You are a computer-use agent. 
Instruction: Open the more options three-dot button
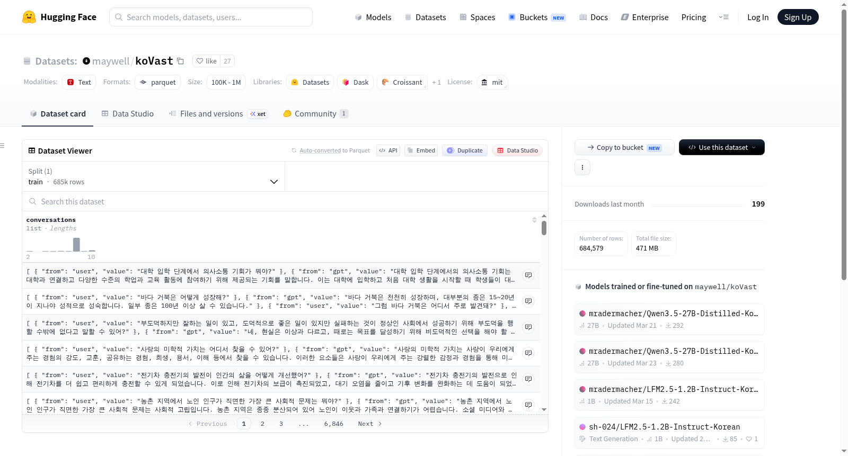pos(582,167)
